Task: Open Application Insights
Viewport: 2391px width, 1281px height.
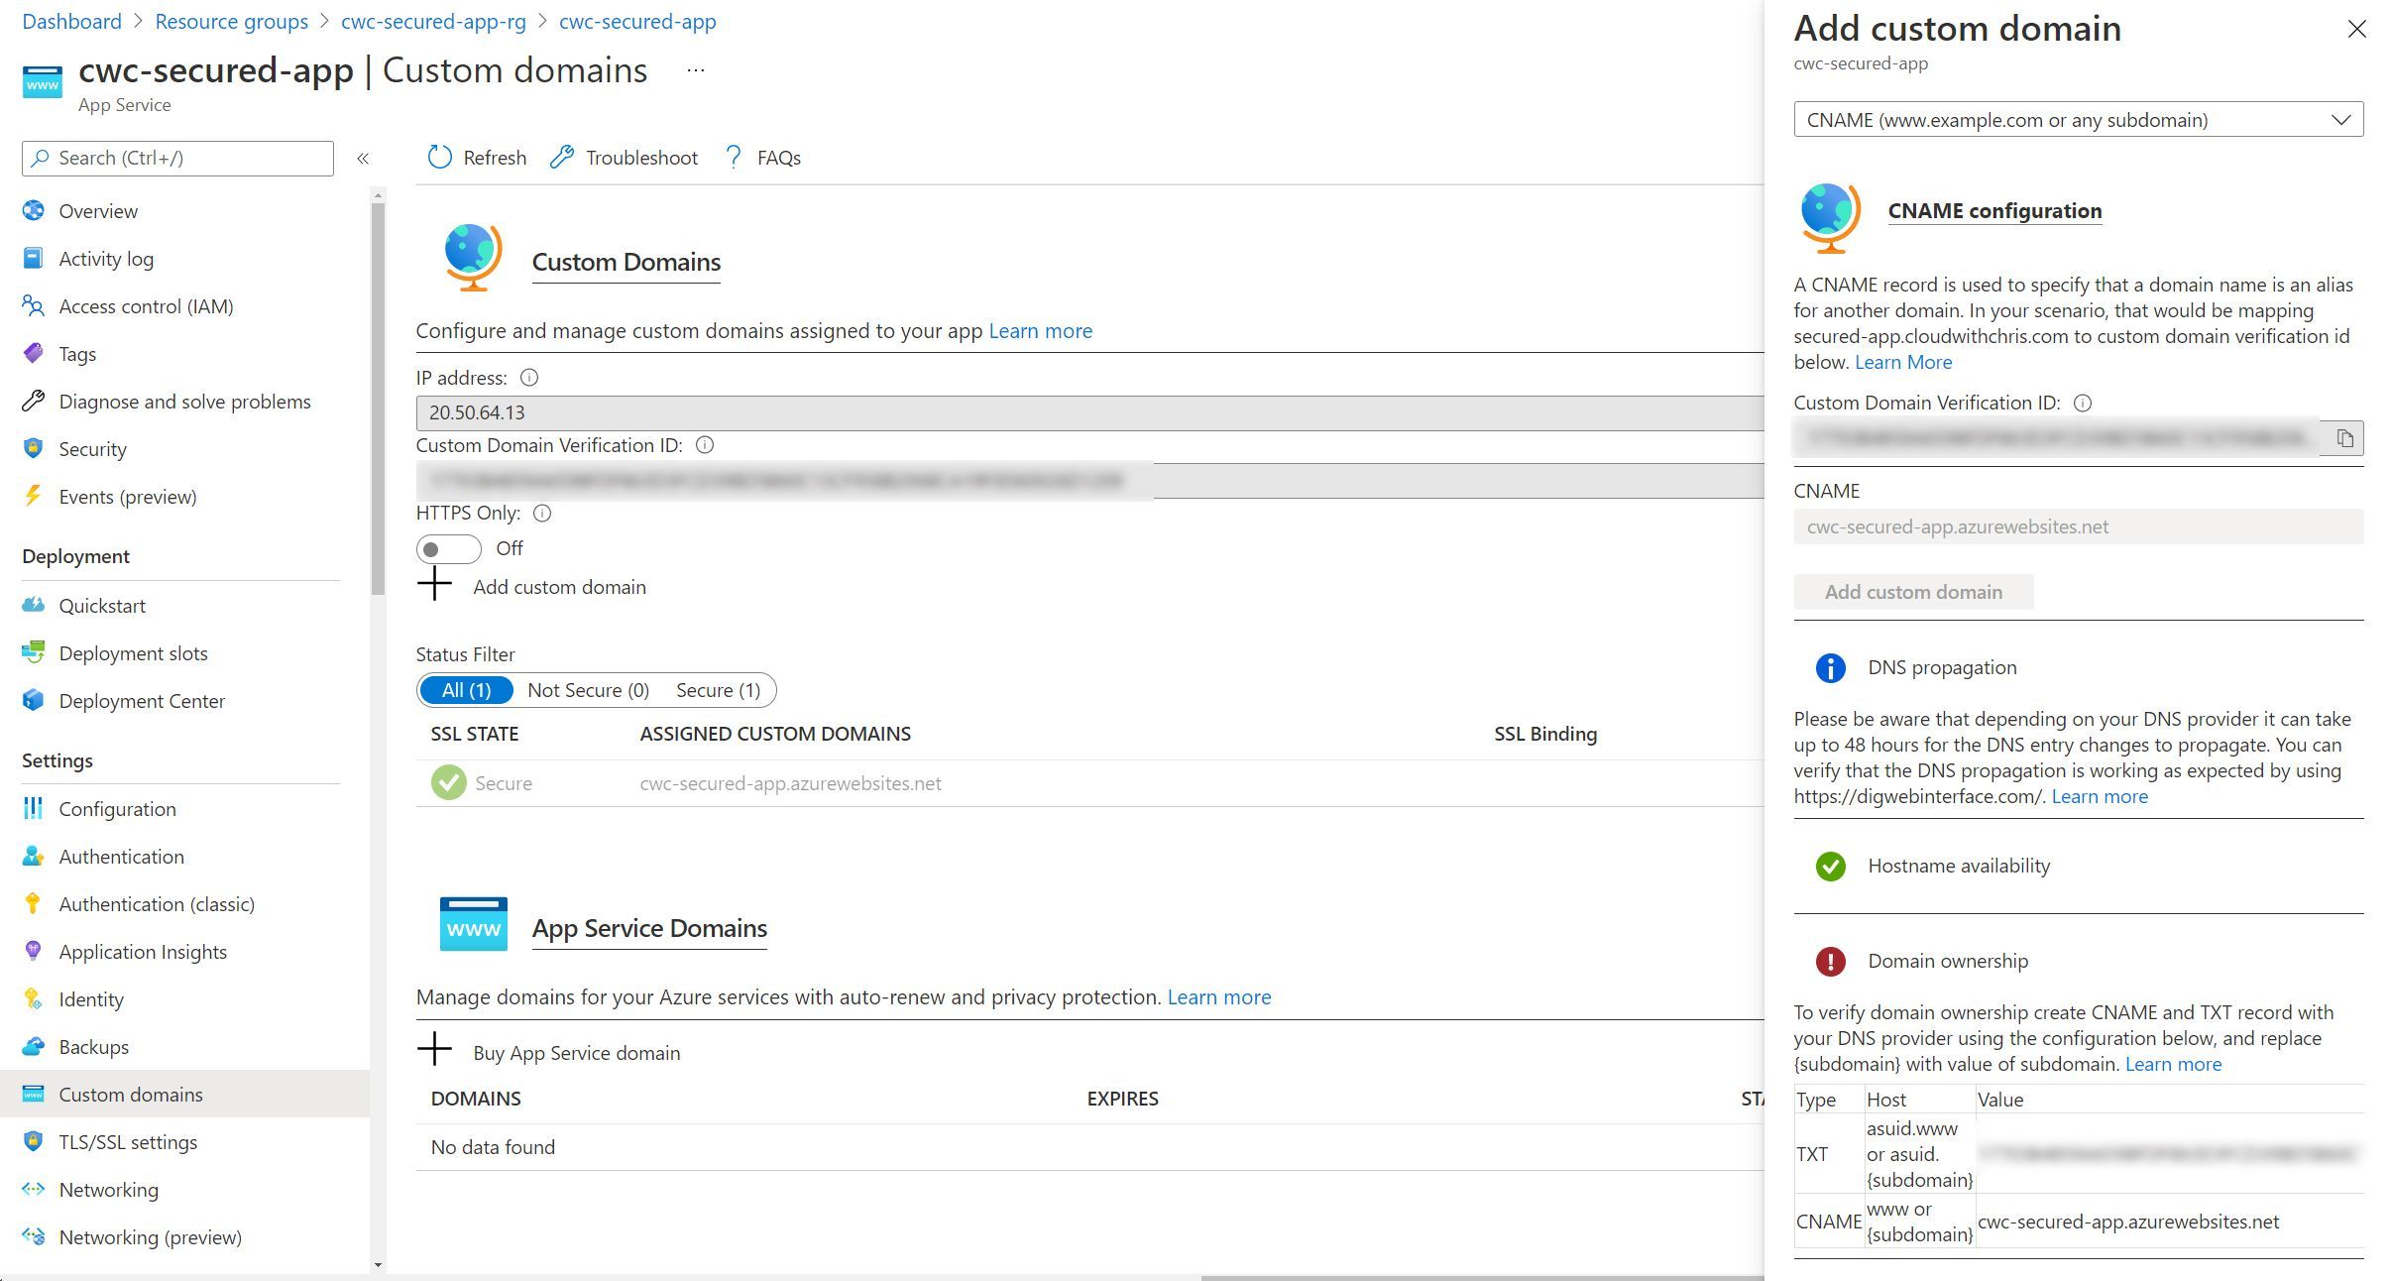Action: 143,951
